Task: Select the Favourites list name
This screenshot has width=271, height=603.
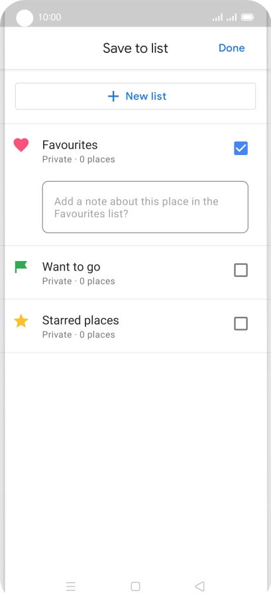Action: coord(70,145)
